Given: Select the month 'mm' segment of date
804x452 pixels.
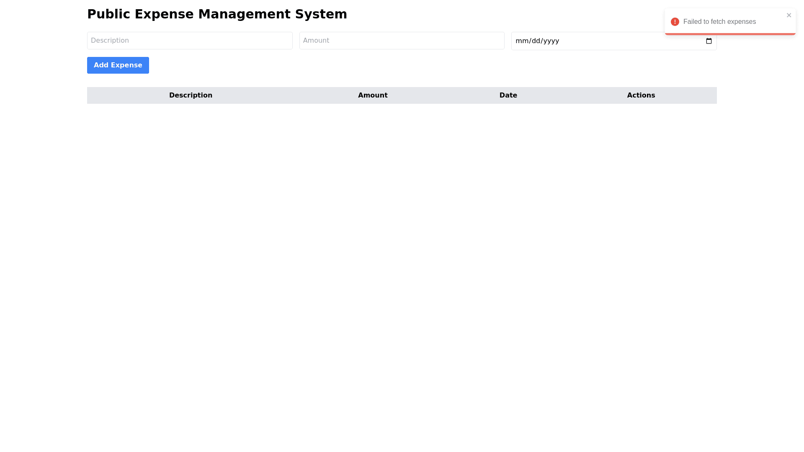Looking at the screenshot, I should point(522,41).
